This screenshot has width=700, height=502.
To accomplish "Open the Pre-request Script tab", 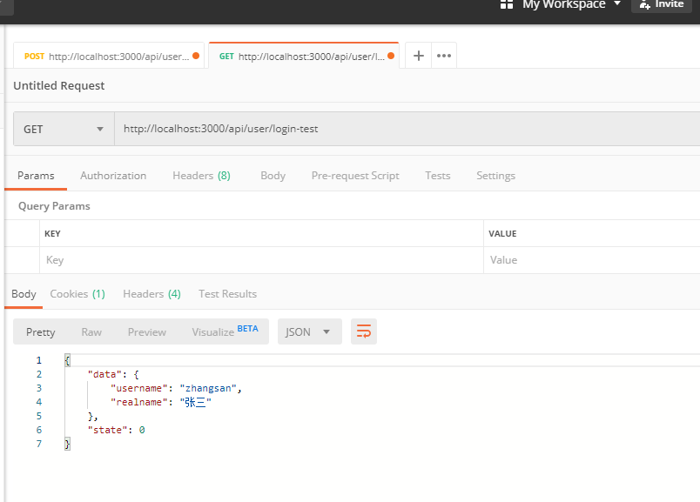I will click(355, 176).
